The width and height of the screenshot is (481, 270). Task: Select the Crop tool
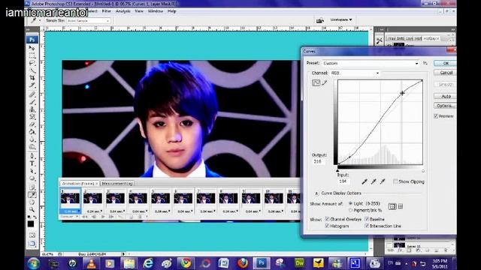coord(32,78)
